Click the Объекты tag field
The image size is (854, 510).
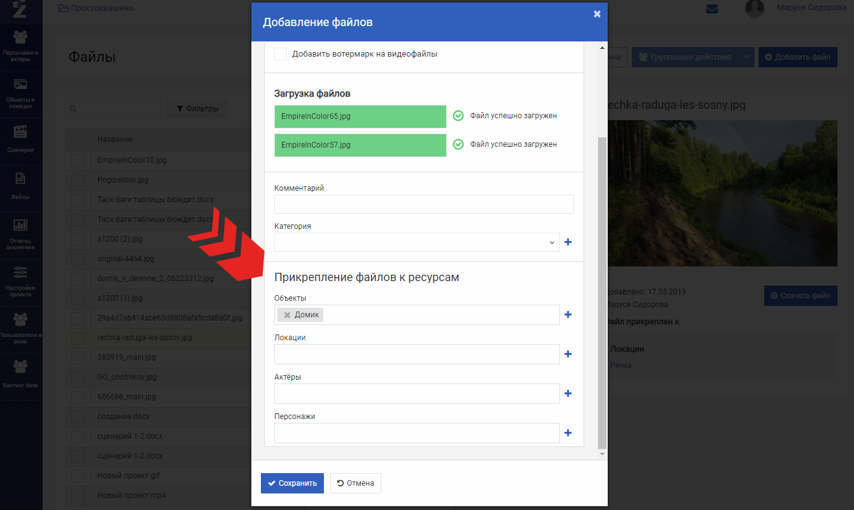(x=417, y=315)
